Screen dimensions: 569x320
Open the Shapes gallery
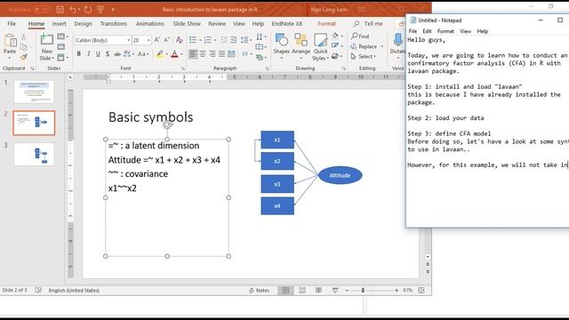[282, 46]
